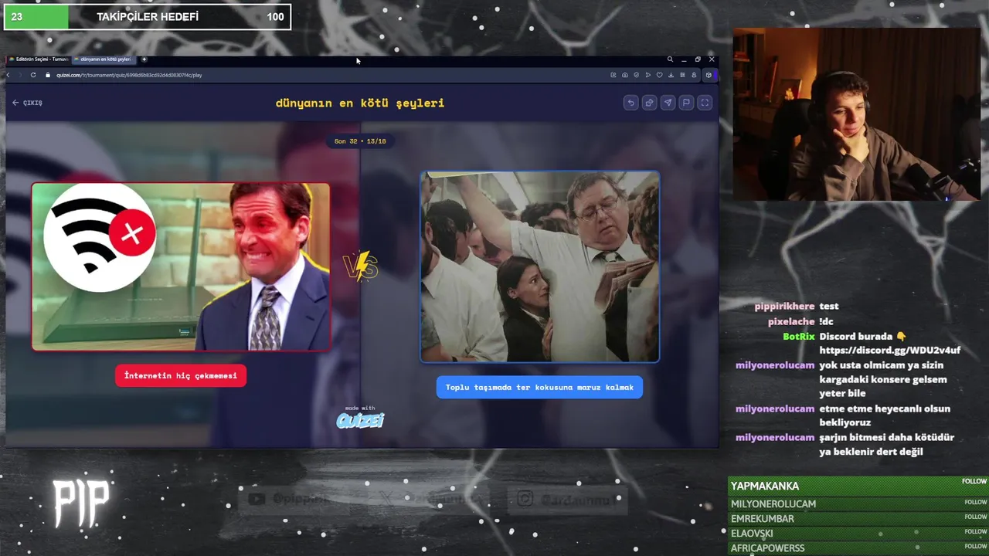The width and height of the screenshot is (989, 556).
Task: Open the rotate/swap cards icon button
Action: click(x=649, y=103)
